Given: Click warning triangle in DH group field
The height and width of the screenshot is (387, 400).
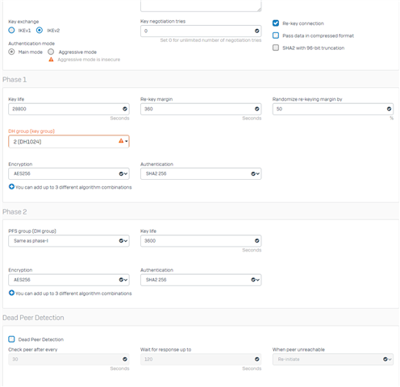Looking at the screenshot, I should point(121,140).
